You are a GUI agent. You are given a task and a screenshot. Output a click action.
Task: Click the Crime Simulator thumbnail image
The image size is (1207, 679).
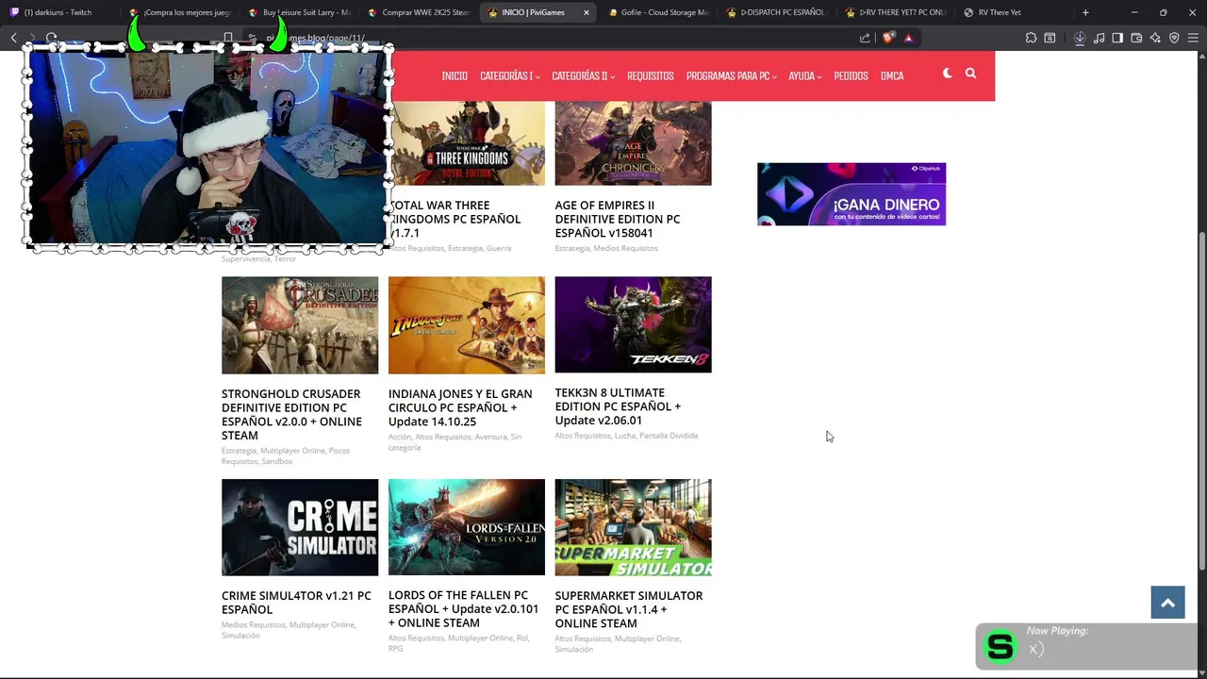pos(300,527)
